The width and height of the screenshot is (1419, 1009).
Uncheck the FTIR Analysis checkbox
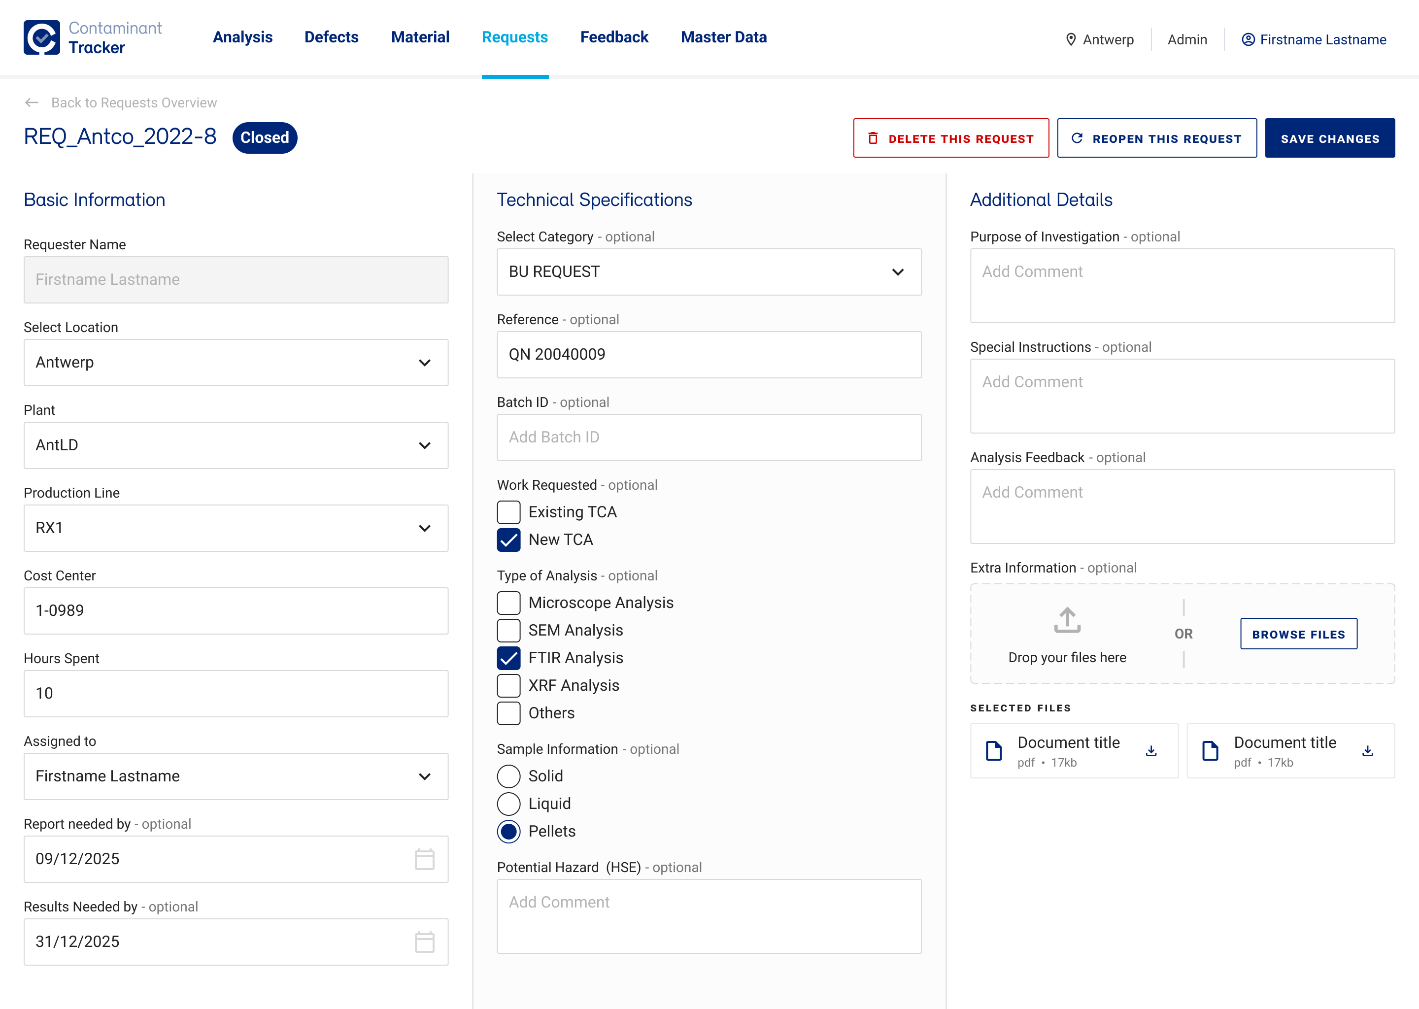[x=509, y=658]
